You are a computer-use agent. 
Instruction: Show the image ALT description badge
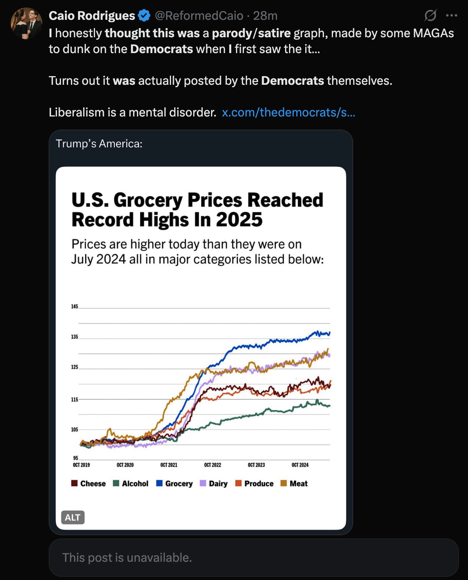tap(73, 517)
